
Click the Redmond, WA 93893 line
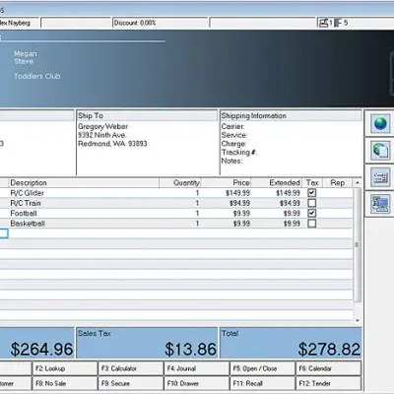112,144
